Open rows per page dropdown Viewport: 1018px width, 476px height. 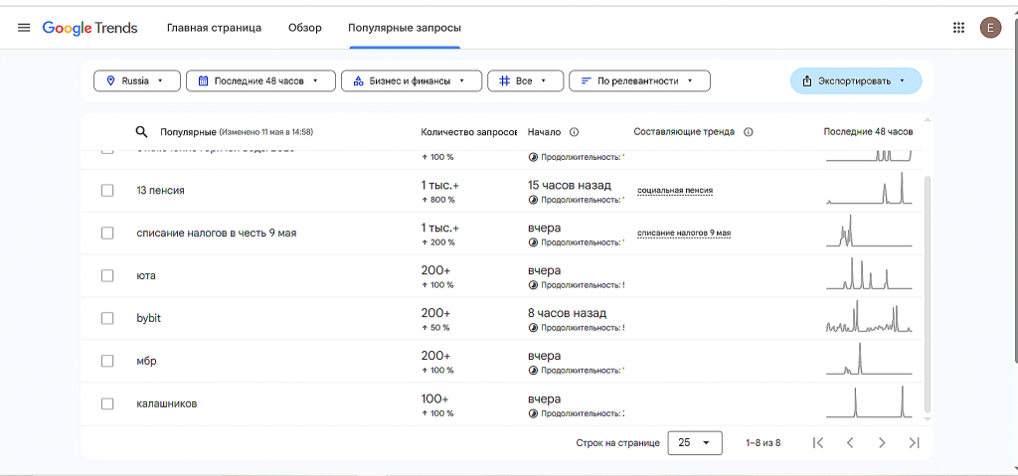[695, 443]
